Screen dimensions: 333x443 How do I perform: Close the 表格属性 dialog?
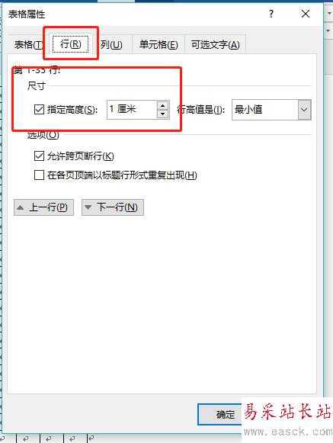[306, 14]
